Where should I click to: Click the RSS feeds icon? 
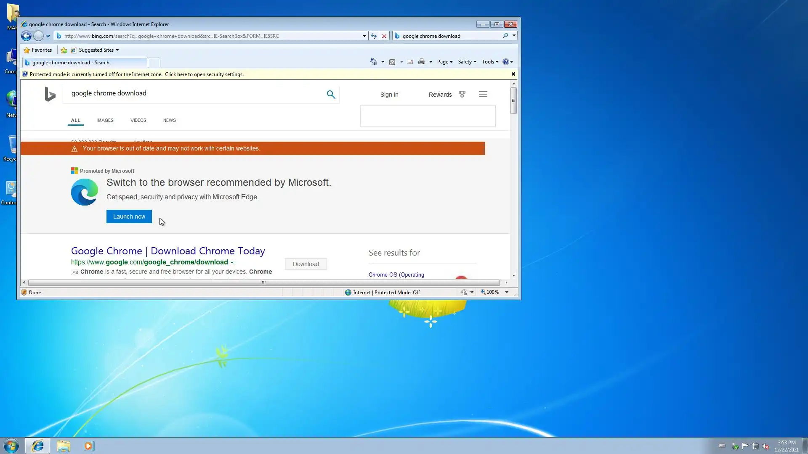(392, 62)
